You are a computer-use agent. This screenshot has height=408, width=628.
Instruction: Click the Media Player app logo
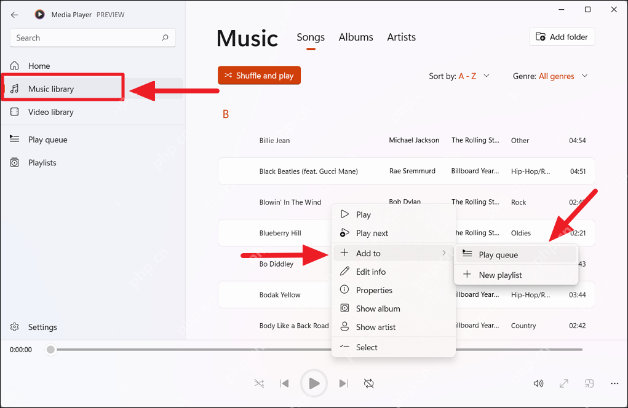(39, 15)
